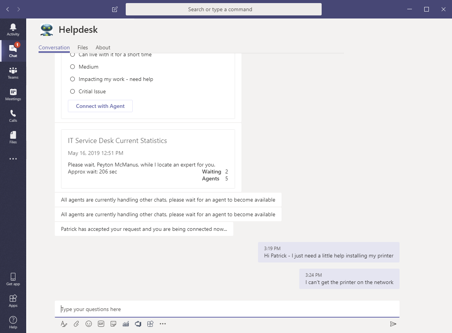Screen dimensions: 452x333
Task: Click Connect with Agent button
Action: (x=100, y=106)
